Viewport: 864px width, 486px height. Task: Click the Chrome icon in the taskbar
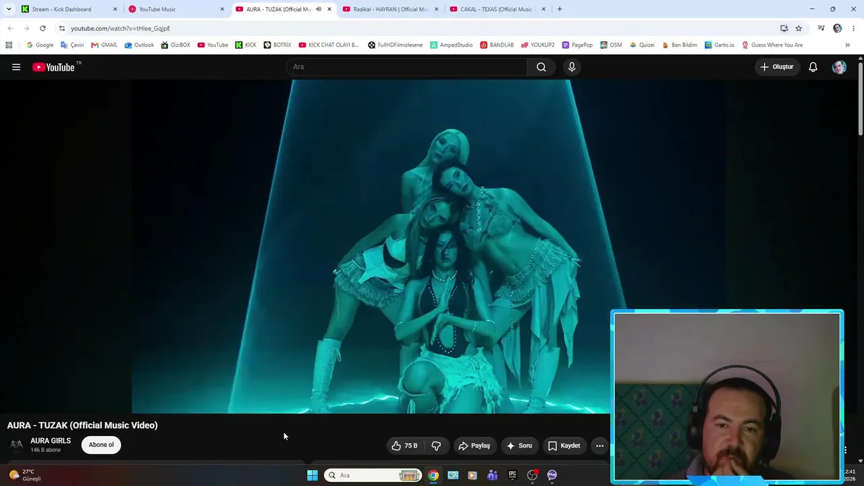[433, 475]
